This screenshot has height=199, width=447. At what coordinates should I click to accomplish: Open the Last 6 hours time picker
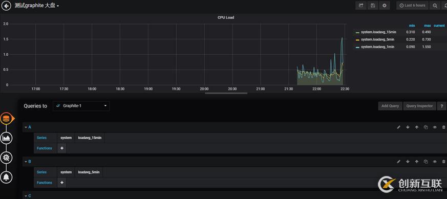point(412,6)
